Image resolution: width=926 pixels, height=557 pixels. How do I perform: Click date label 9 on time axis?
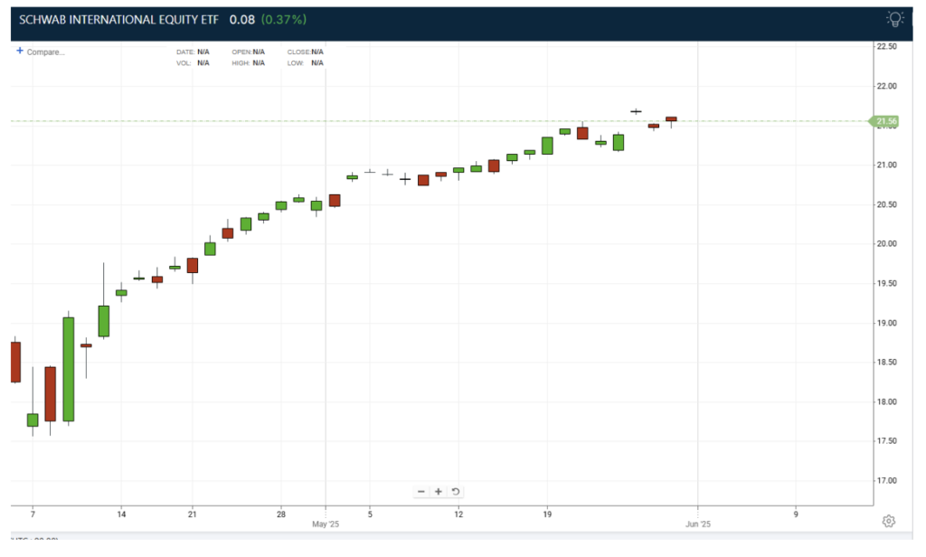[x=796, y=514]
